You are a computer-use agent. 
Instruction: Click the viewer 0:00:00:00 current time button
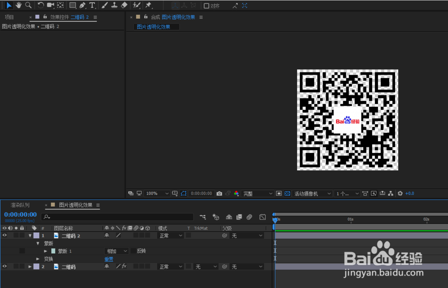click(202, 194)
